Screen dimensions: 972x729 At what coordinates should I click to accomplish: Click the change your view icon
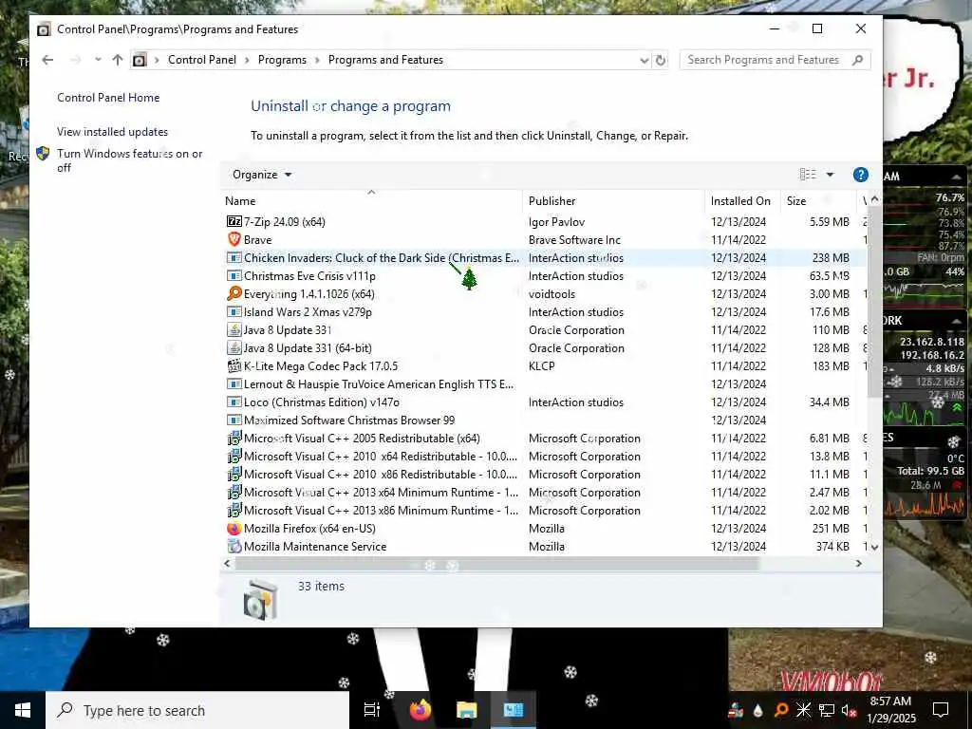click(x=808, y=175)
